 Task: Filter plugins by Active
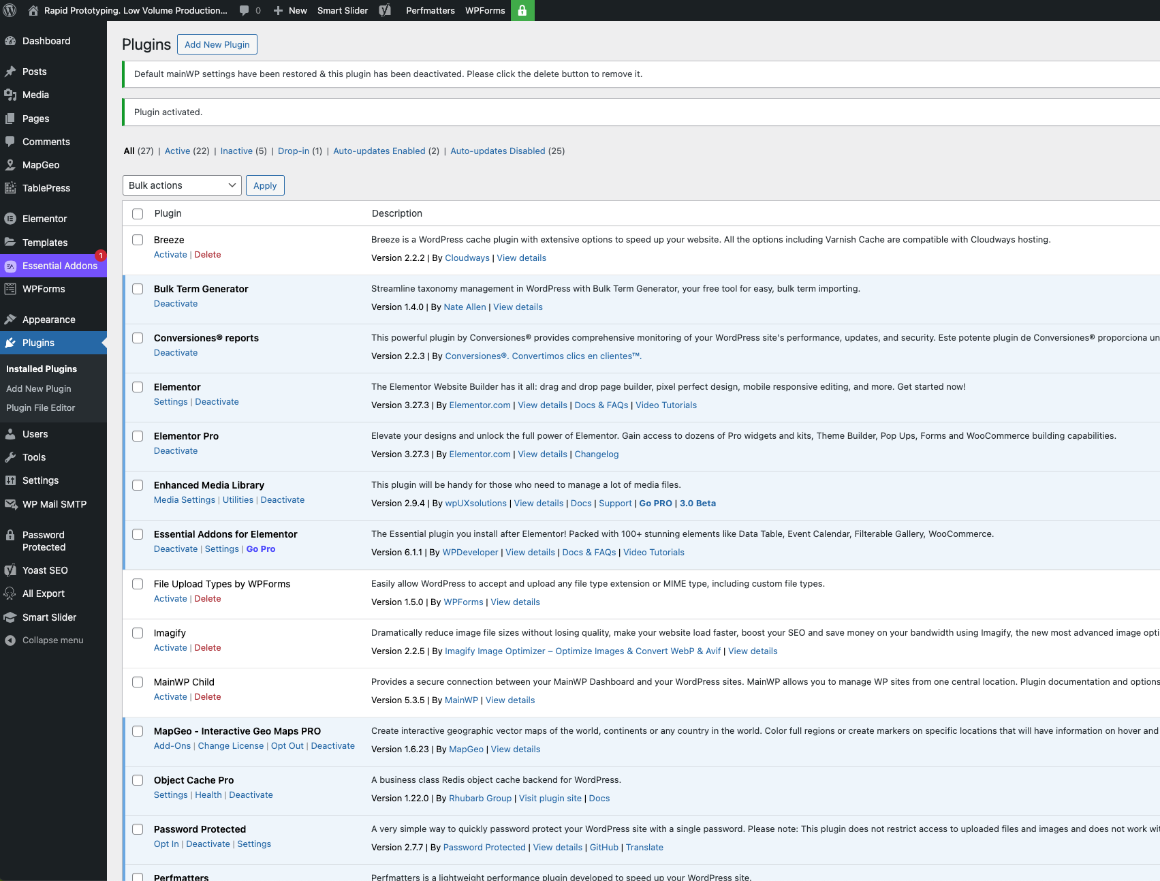click(x=177, y=151)
